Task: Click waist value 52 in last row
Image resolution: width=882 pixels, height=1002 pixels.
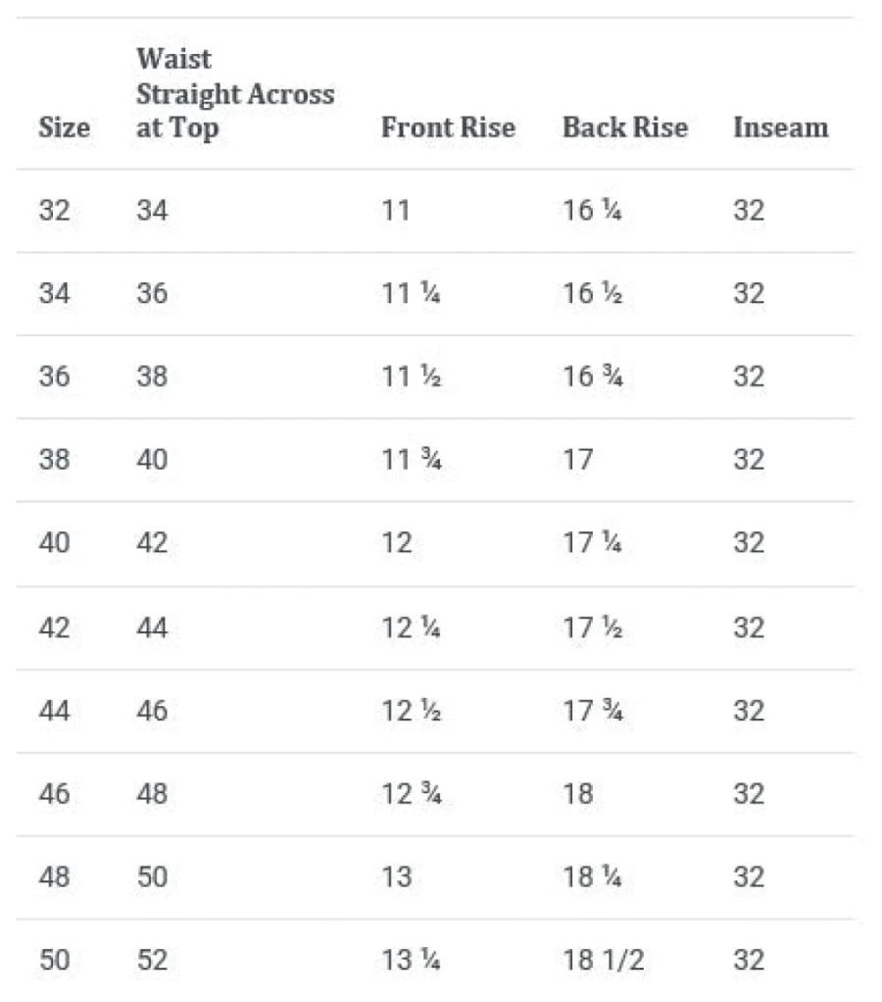Action: 152,960
